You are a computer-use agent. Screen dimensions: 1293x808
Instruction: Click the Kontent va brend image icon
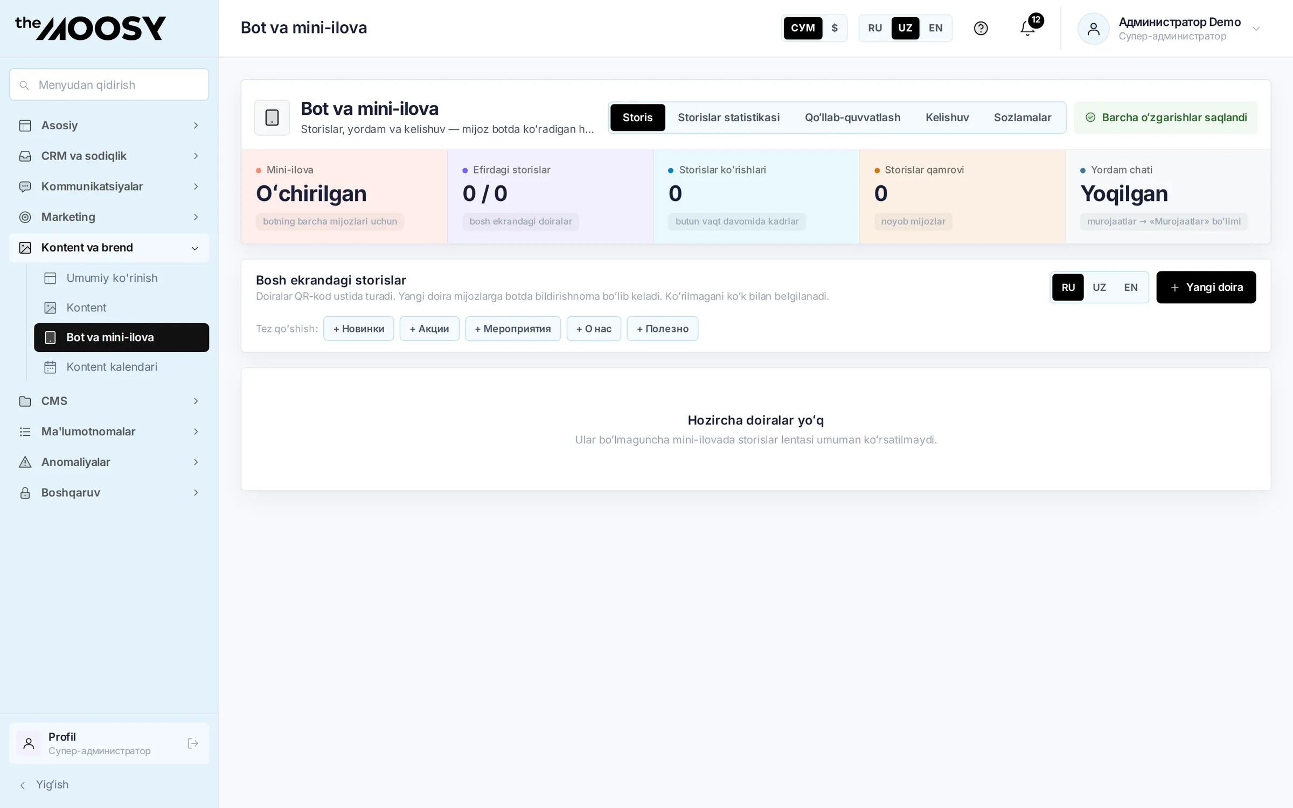25,248
